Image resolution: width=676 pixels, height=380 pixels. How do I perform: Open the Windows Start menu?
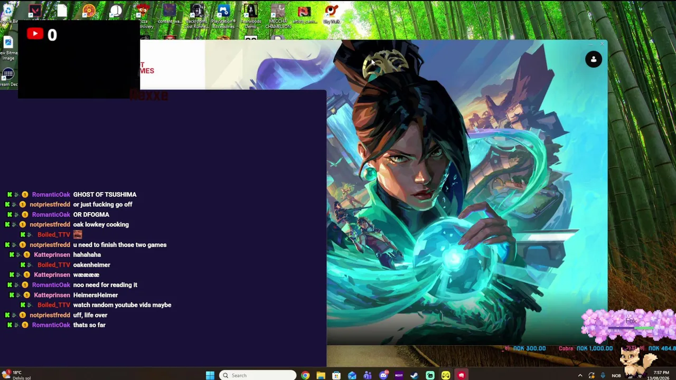click(x=210, y=375)
